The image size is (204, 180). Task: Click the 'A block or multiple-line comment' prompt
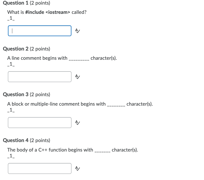tap(56, 104)
